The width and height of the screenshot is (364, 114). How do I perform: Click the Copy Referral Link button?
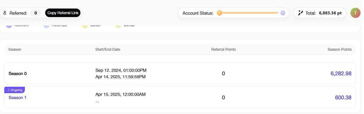coord(62,13)
